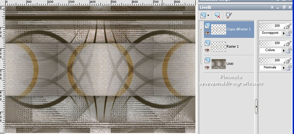Click the Livelli panel splitter arrow handle
The width and height of the screenshot is (294, 134).
tap(256, 106)
